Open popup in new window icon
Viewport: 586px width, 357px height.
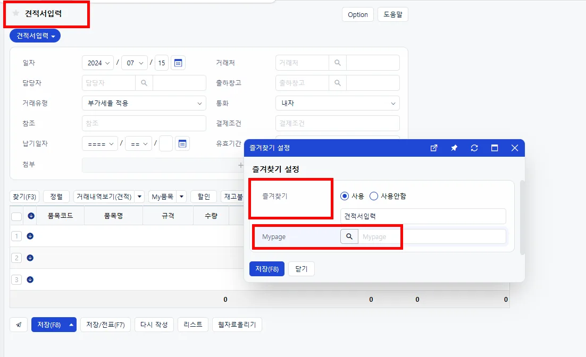pos(434,148)
